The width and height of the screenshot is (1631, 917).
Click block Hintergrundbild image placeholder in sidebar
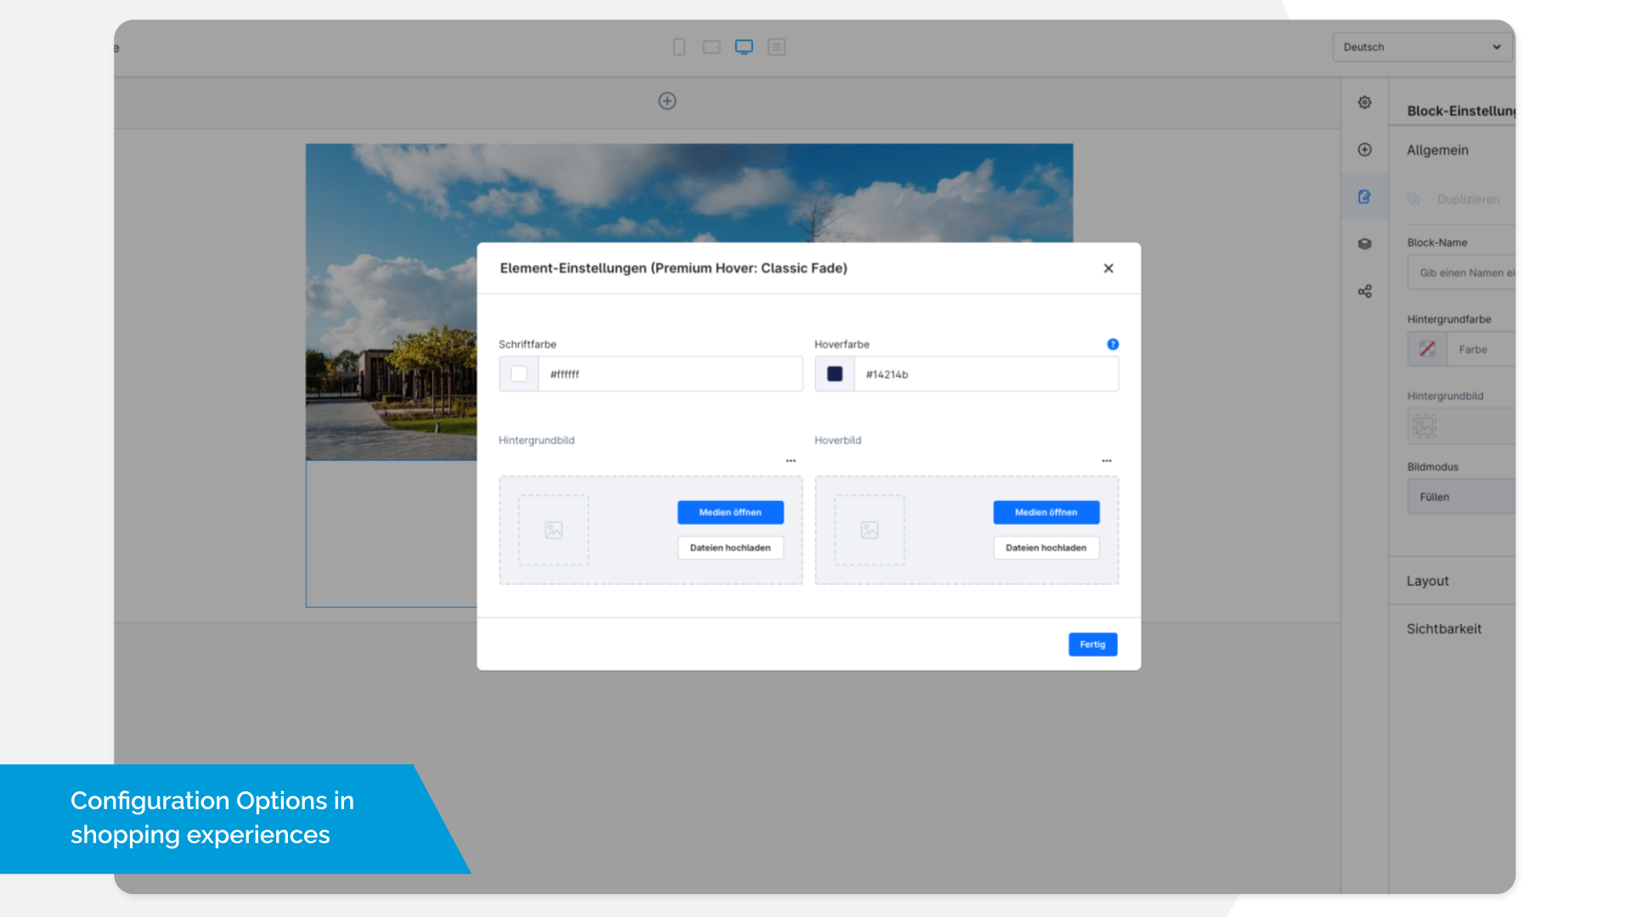pos(1425,425)
